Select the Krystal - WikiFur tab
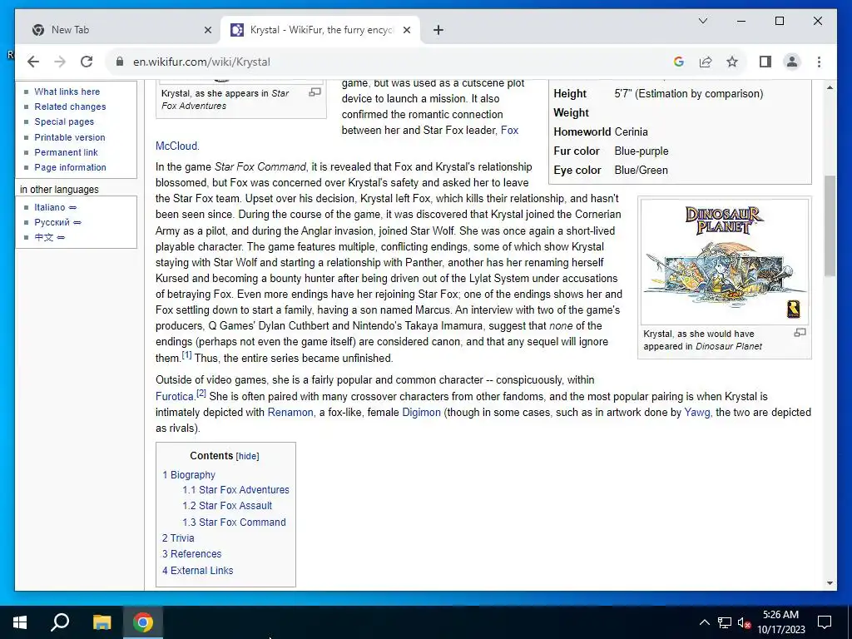The height and width of the screenshot is (639, 852). (x=320, y=30)
